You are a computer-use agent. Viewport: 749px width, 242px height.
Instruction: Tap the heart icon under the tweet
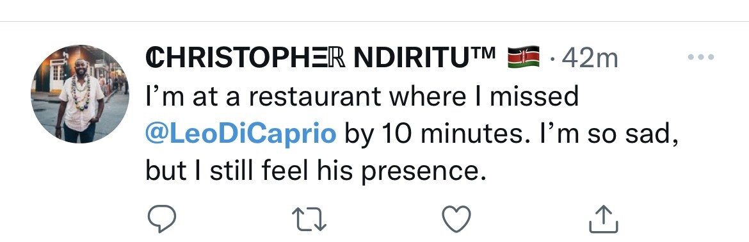coord(456,219)
